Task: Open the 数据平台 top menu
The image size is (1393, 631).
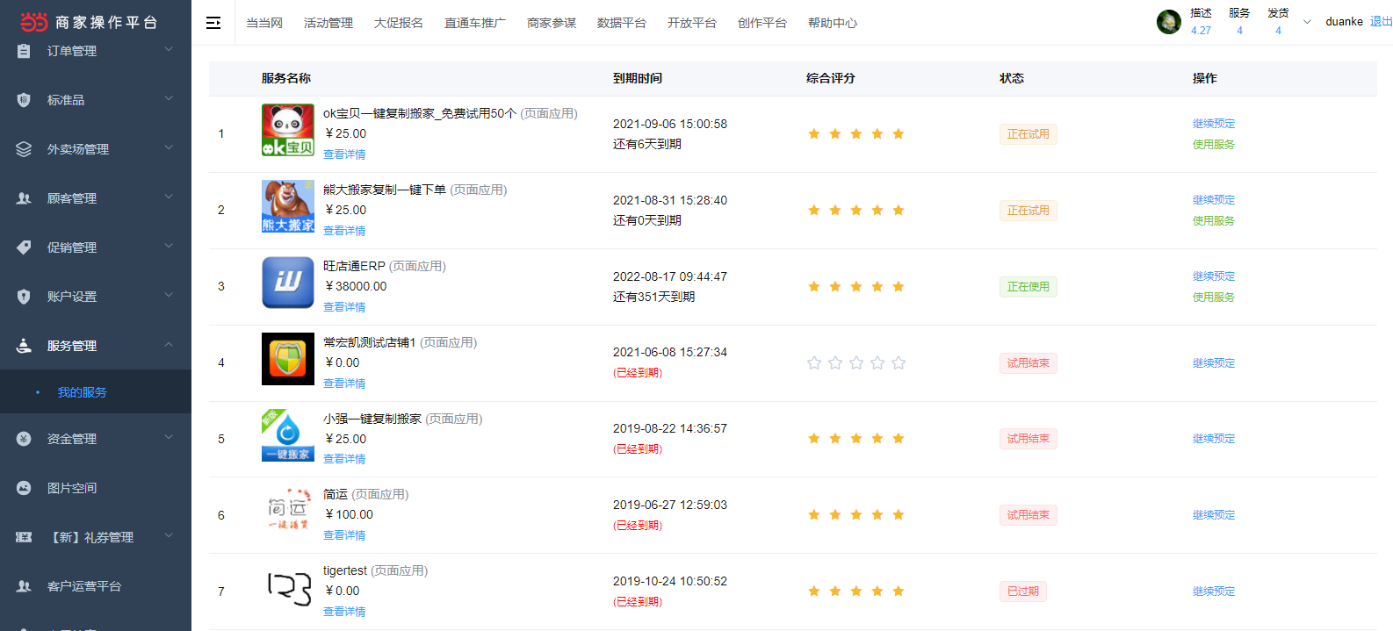Action: click(622, 23)
